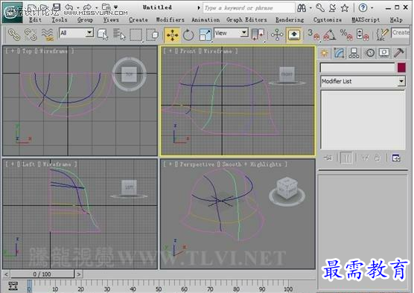Switch to Motion panel tab
Screen dimensions: 414x293
(370, 53)
